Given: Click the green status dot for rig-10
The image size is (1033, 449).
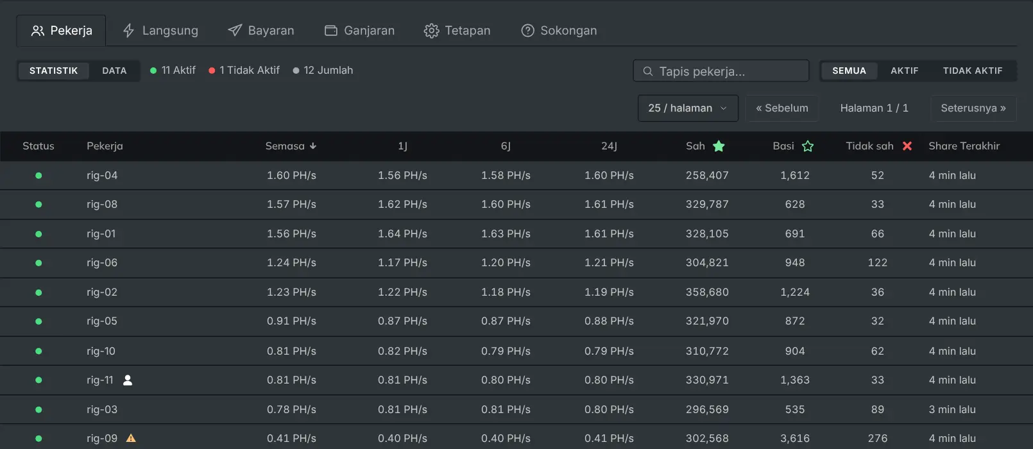Looking at the screenshot, I should click(38, 351).
